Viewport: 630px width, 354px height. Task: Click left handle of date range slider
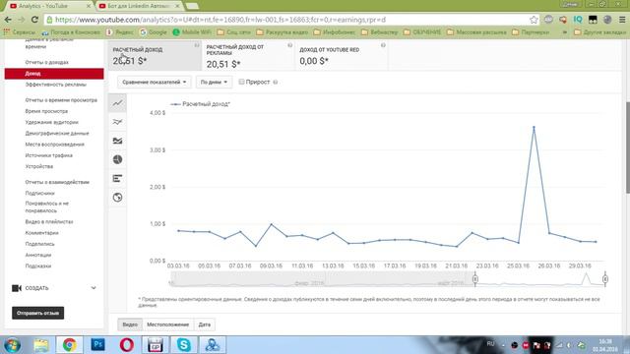(x=474, y=279)
